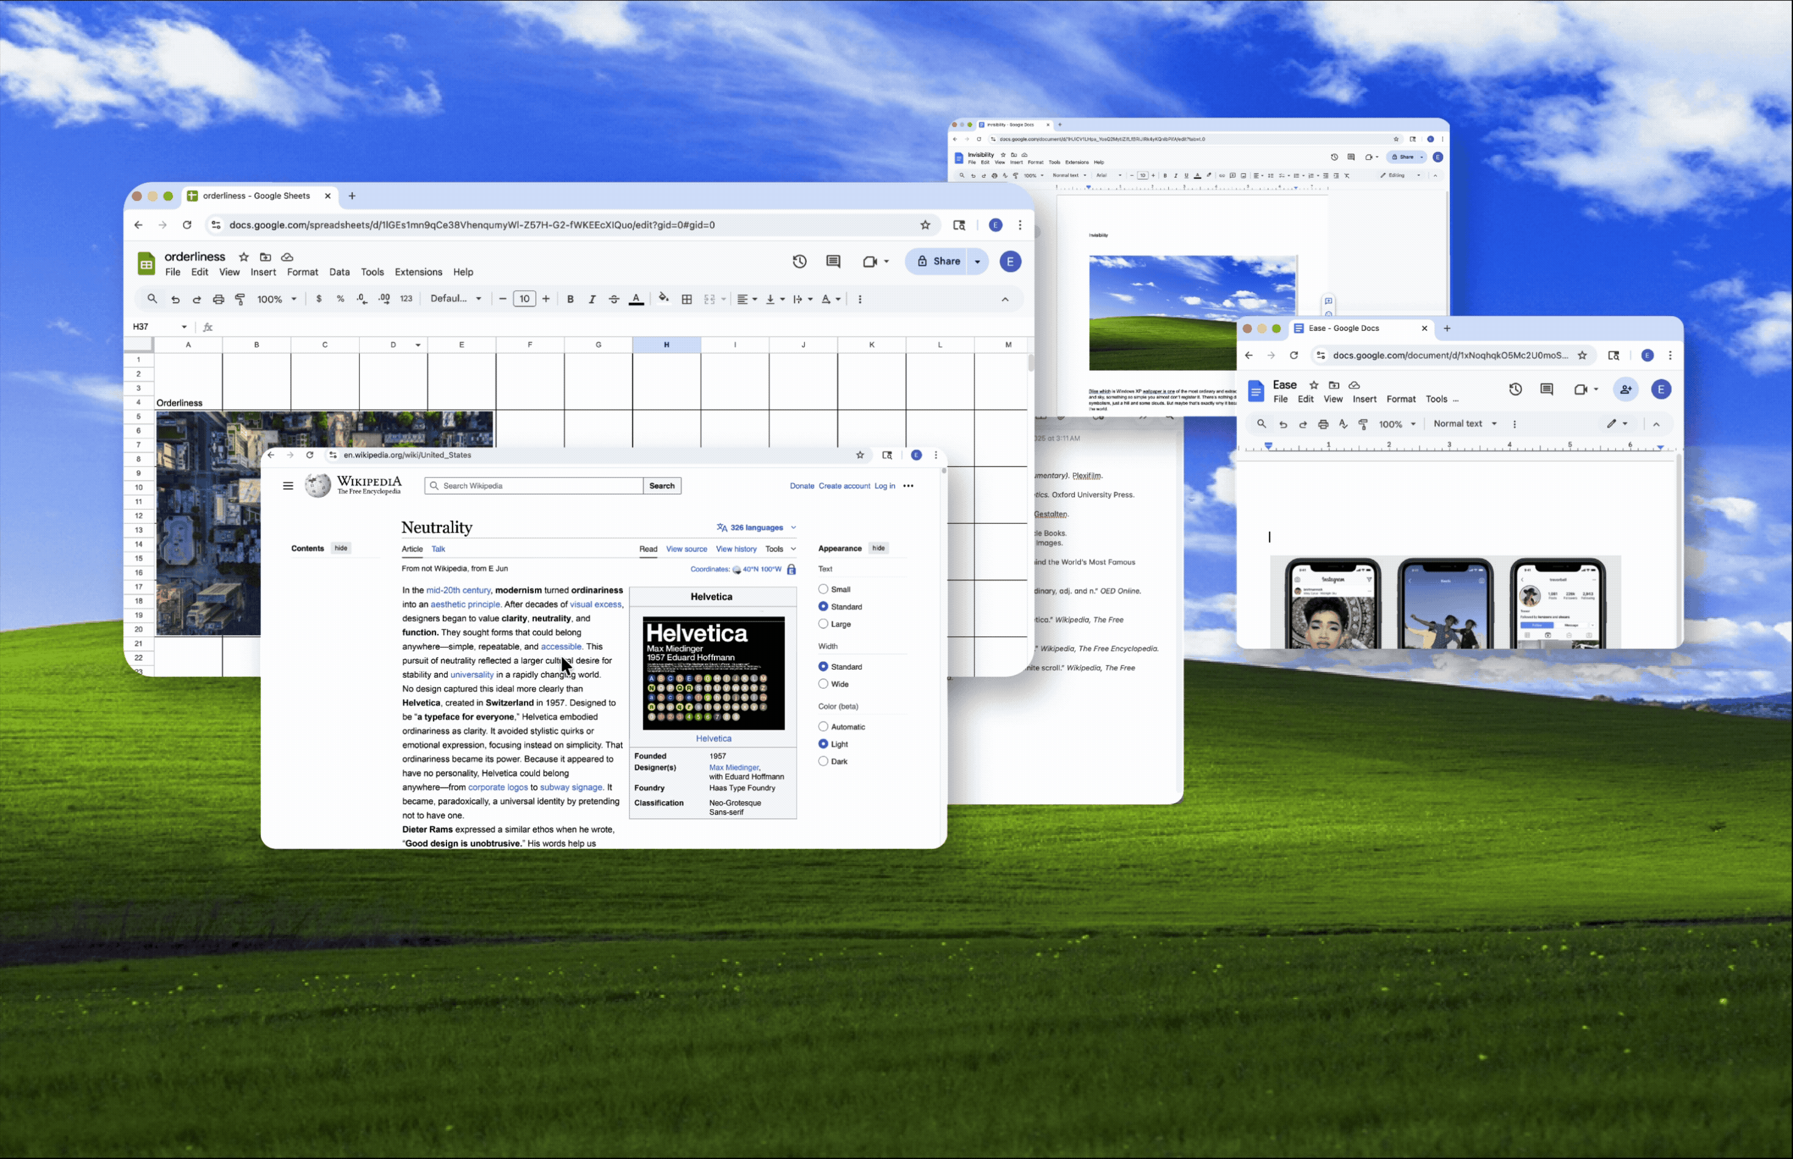Toggle strikethrough formatting in Sheets
Viewport: 1793px width, 1159px height.
pos(614,299)
